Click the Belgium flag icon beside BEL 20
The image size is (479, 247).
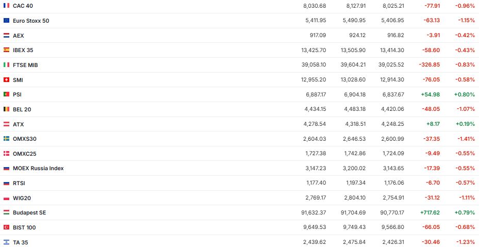tap(6, 109)
